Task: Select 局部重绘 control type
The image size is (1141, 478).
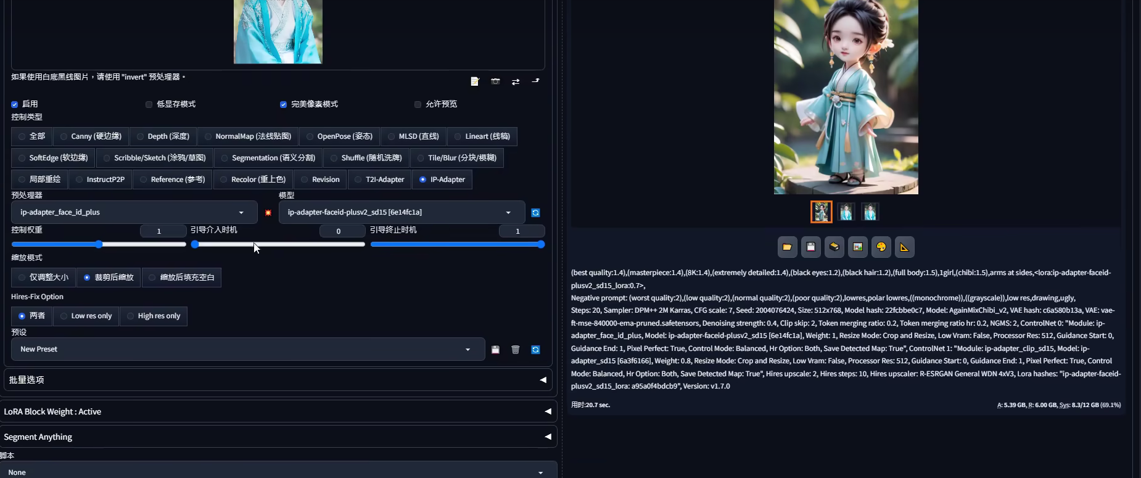Action: (x=39, y=179)
